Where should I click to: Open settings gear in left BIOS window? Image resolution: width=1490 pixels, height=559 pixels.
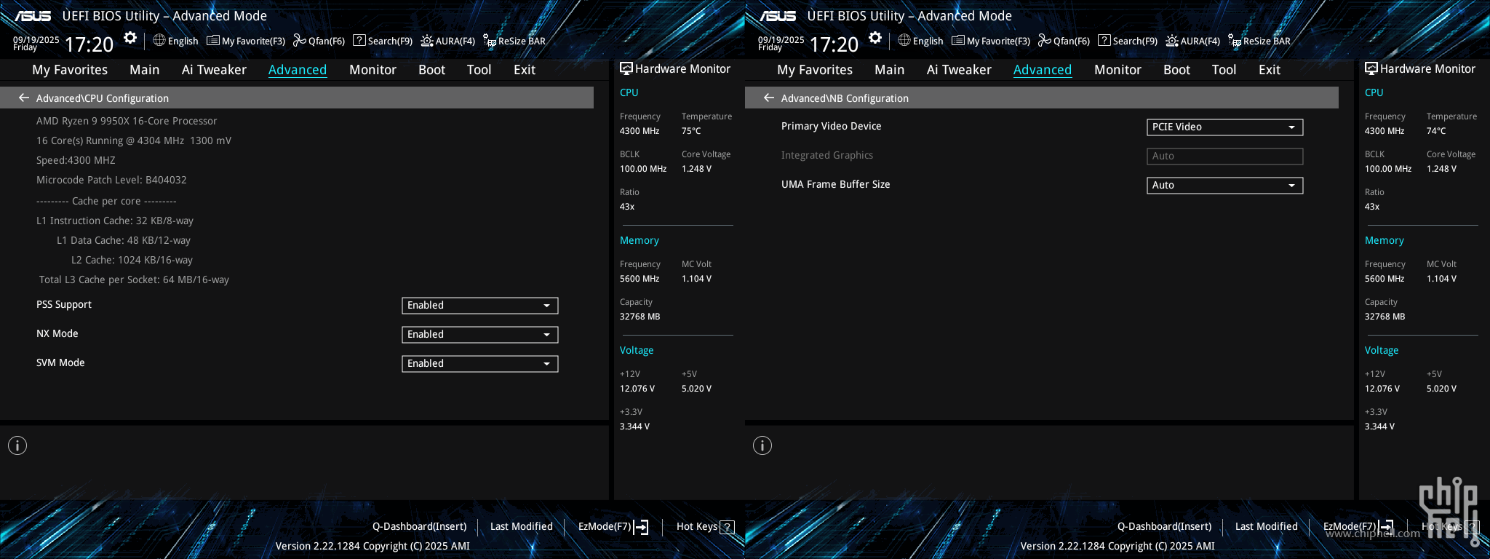(x=130, y=38)
